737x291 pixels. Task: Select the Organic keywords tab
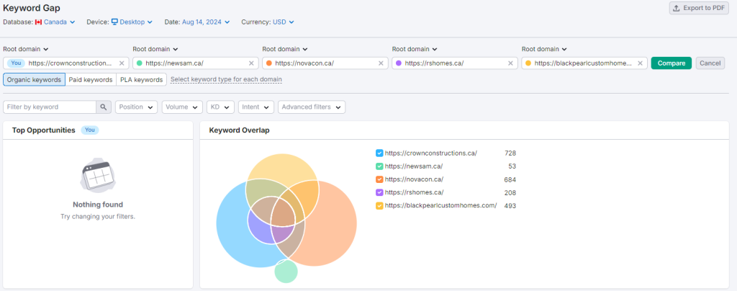tap(35, 79)
